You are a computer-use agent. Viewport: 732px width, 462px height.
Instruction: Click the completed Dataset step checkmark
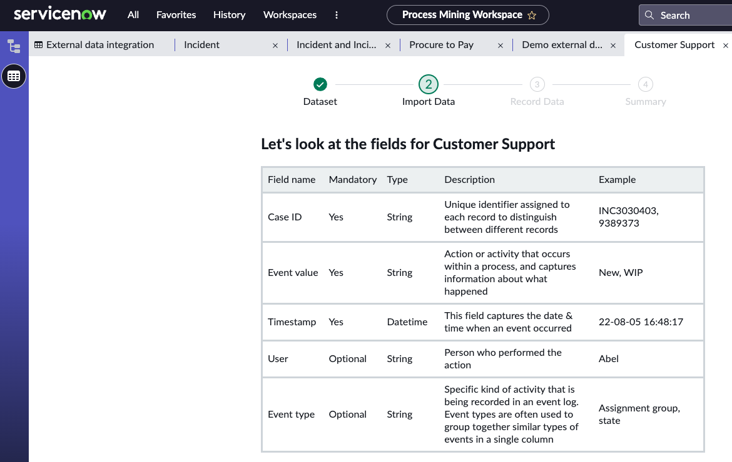pyautogui.click(x=320, y=84)
